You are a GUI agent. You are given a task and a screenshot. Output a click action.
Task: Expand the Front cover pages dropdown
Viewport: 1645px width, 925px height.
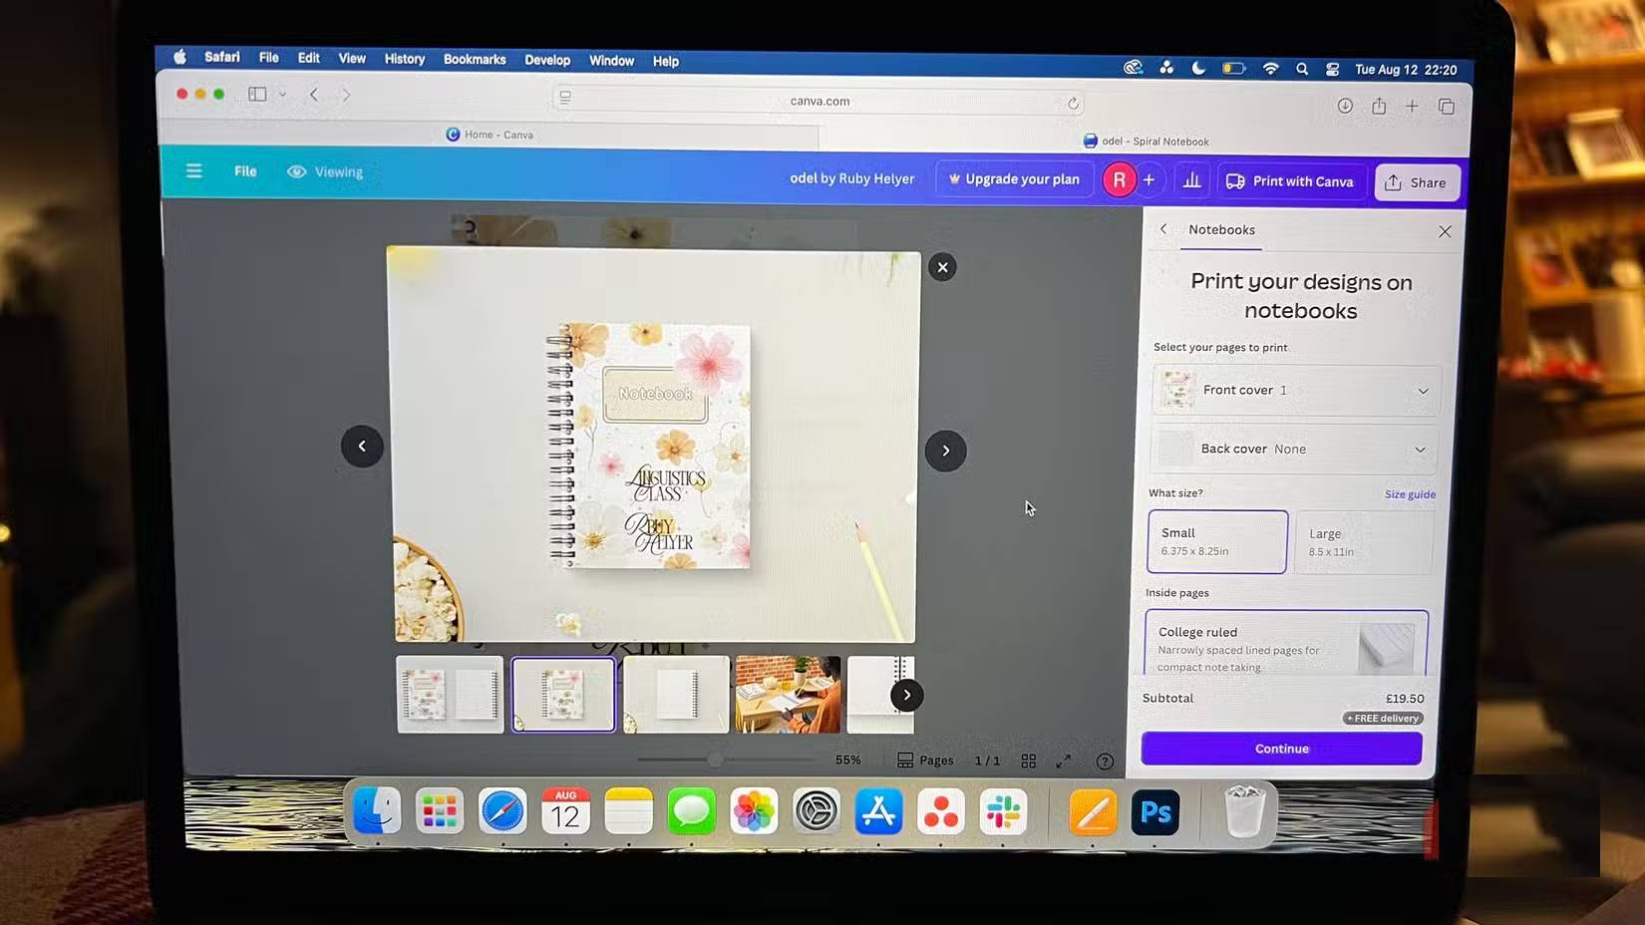(1424, 391)
